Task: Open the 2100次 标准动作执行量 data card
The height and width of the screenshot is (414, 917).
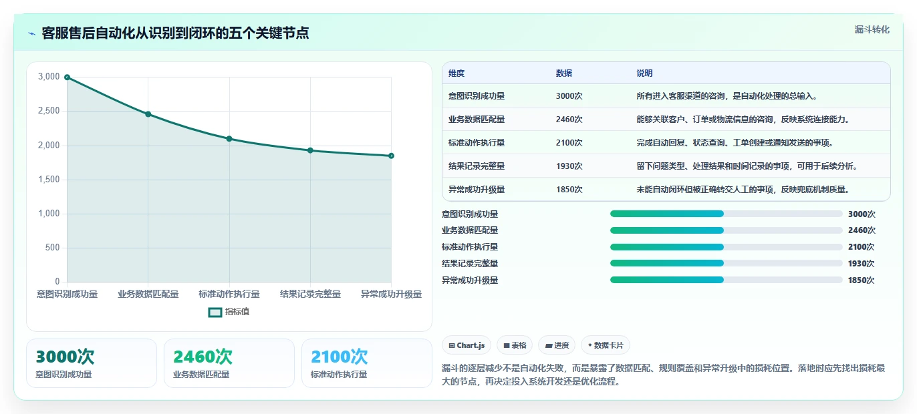Action: [x=367, y=363]
